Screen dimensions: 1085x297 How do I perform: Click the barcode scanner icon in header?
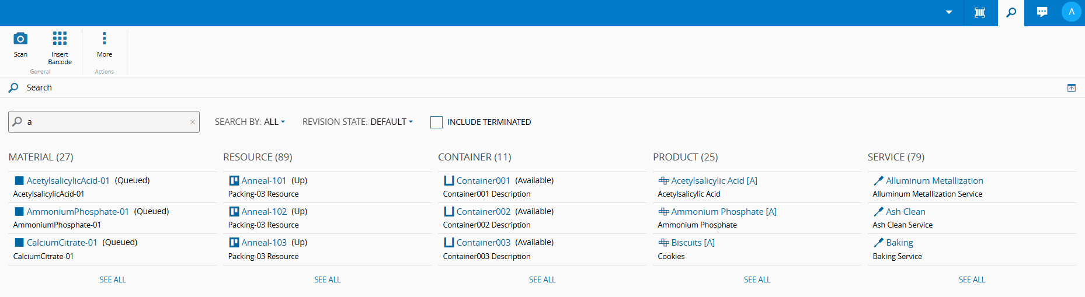point(980,12)
